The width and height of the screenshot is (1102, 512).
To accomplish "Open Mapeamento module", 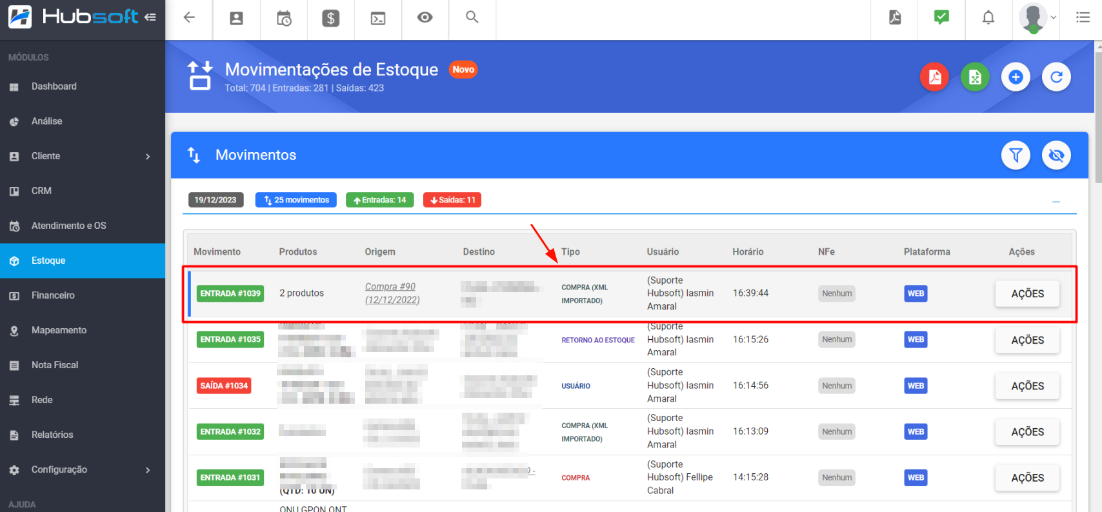I will point(83,330).
